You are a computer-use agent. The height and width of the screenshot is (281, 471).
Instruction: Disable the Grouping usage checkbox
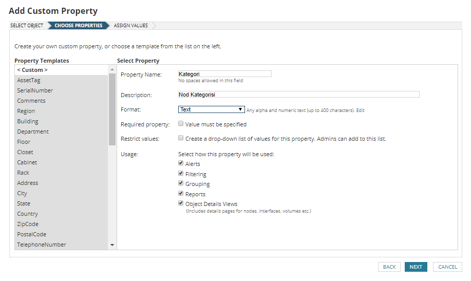[x=181, y=183]
